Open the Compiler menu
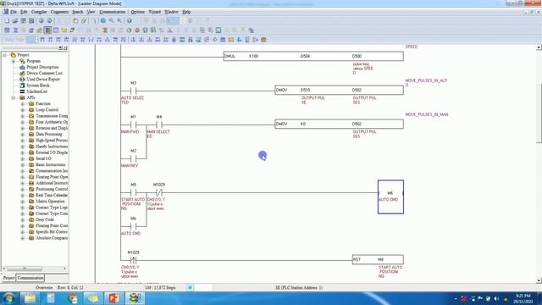542x305 pixels. point(39,12)
